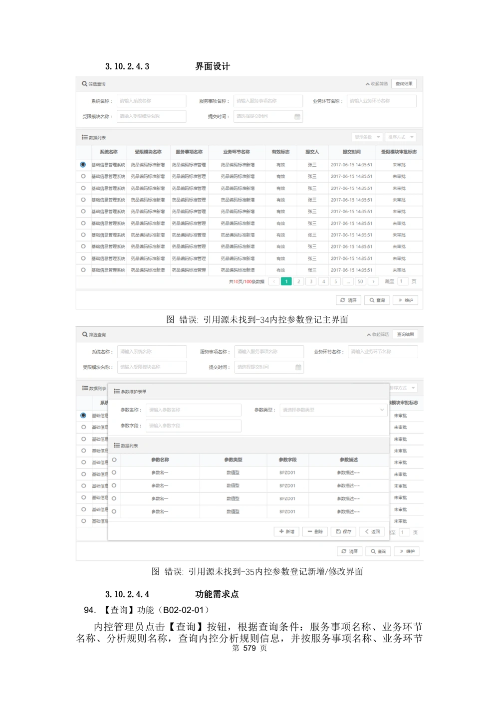The width and height of the screenshot is (499, 706).
Task: Select page 2 in the pagination bar
Action: click(299, 281)
